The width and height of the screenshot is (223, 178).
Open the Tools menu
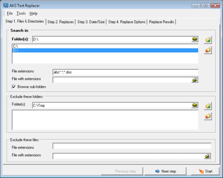coord(21,13)
